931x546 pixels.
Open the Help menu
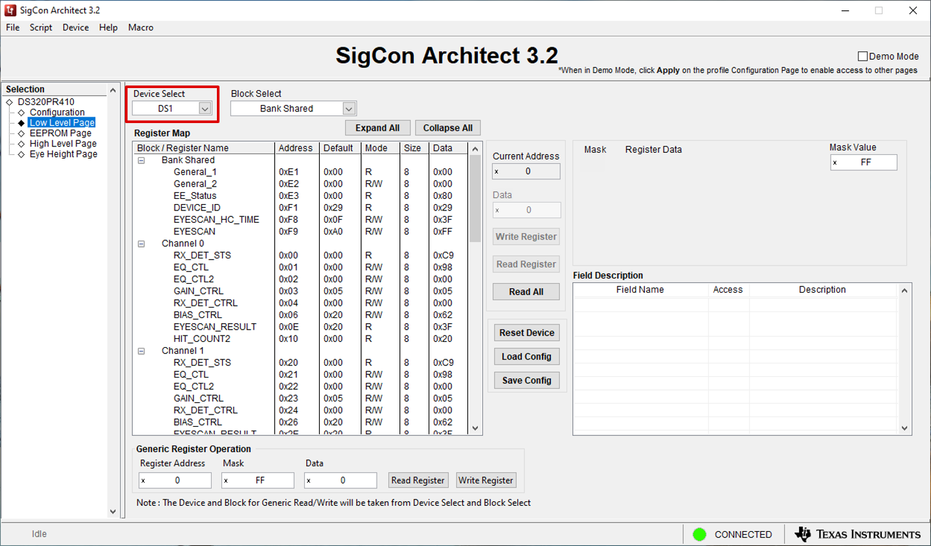[x=108, y=27]
